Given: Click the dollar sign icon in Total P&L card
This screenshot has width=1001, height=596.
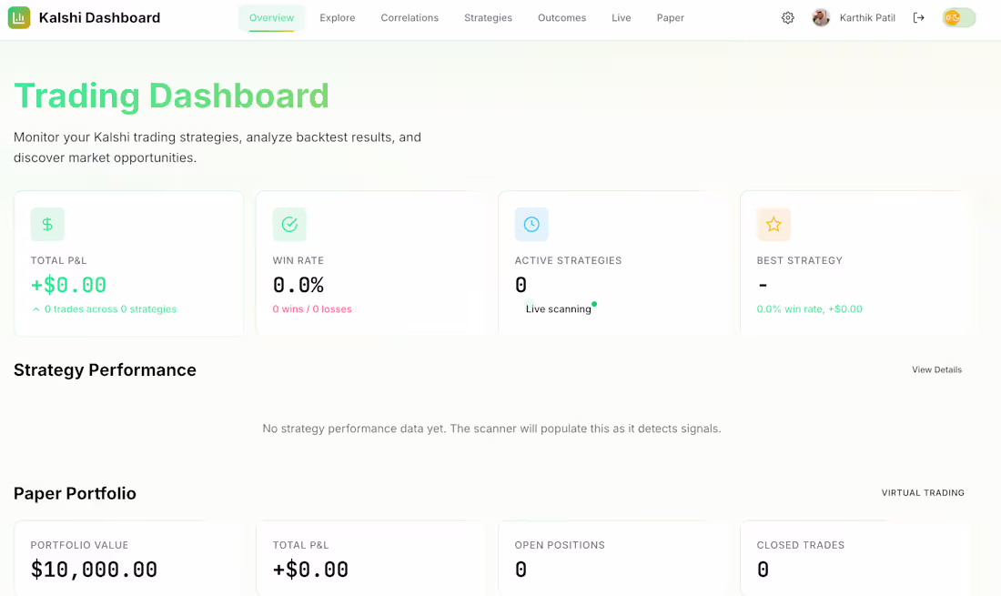Looking at the screenshot, I should point(47,224).
